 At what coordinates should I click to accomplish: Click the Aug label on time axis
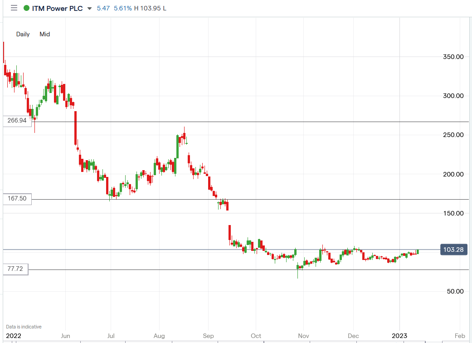(x=159, y=336)
